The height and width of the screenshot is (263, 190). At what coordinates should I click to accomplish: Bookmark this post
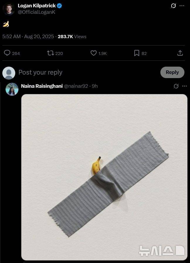coord(137,53)
